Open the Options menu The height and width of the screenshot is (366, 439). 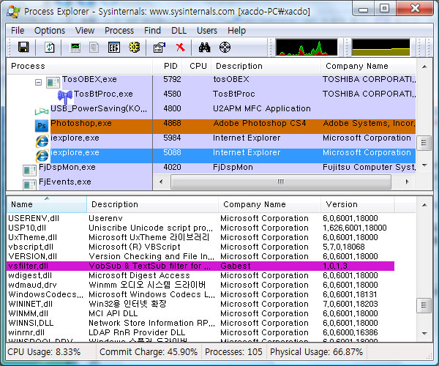point(50,30)
